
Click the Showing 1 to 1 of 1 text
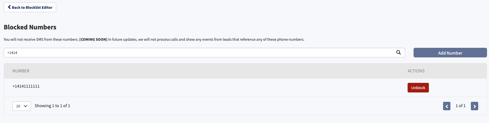[52, 106]
